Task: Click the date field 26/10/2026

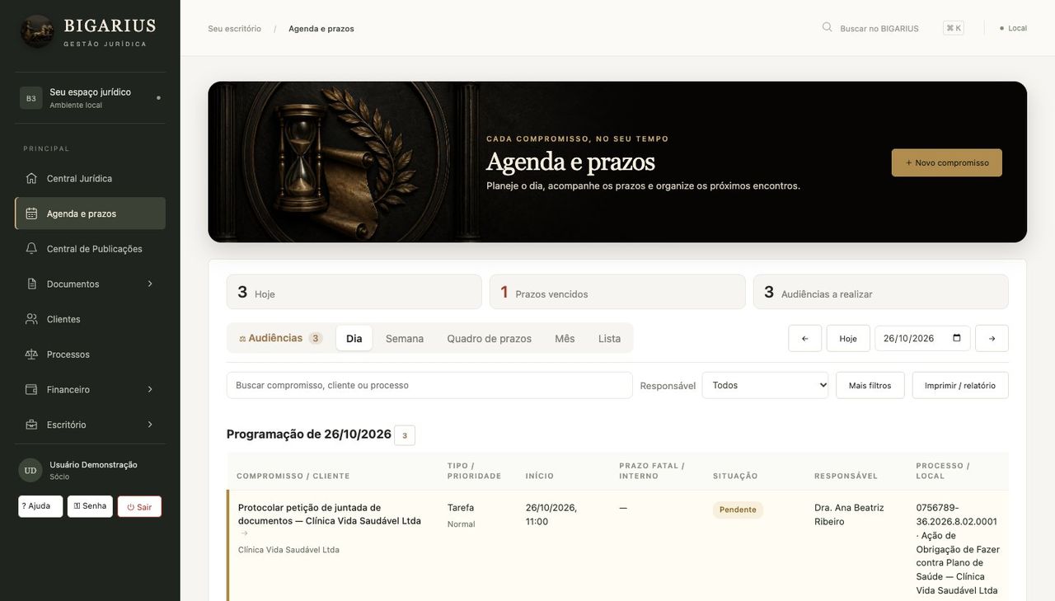Action: (x=922, y=338)
